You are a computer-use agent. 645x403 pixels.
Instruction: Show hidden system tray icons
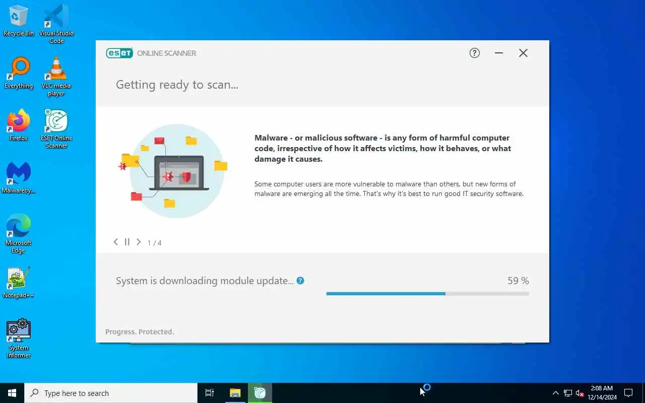pyautogui.click(x=556, y=393)
